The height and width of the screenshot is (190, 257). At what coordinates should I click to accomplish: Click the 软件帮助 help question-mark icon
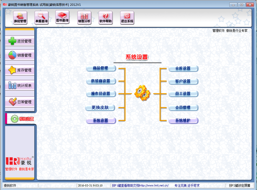click(105, 18)
